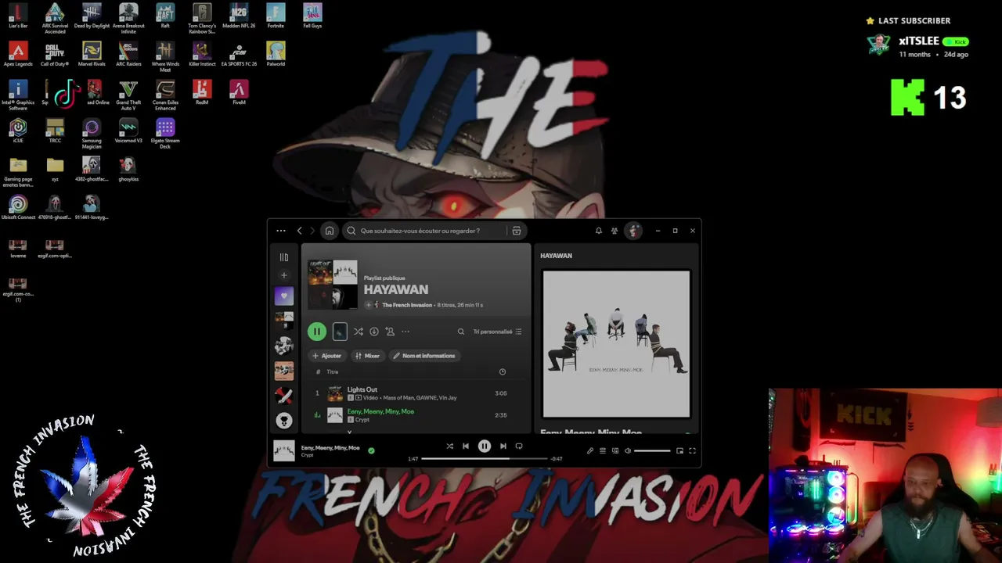The height and width of the screenshot is (563, 1002).
Task: Click the Ajouter button
Action: click(327, 356)
